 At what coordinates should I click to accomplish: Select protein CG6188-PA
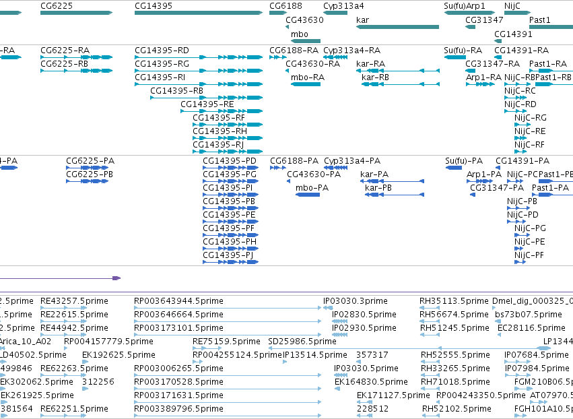[294, 161]
